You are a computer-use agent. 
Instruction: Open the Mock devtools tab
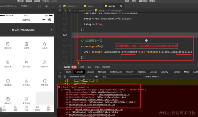coord(186,72)
